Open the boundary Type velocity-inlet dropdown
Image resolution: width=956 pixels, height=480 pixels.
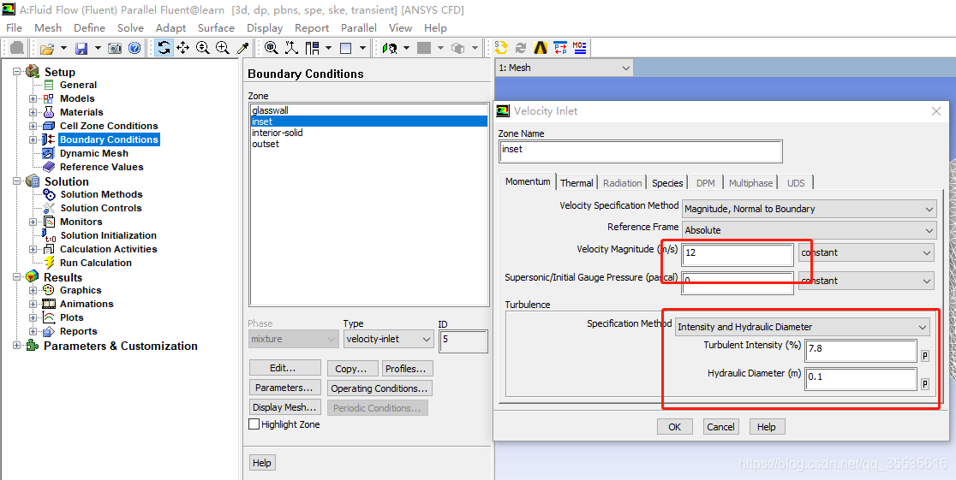388,340
